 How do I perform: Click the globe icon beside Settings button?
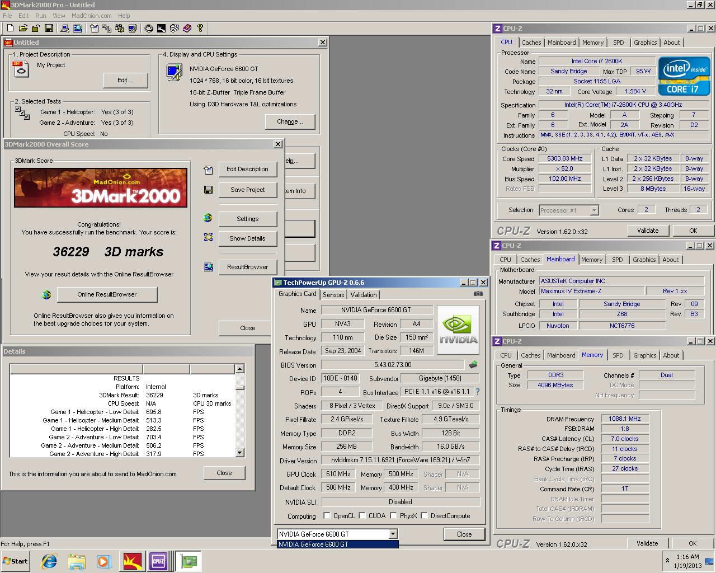point(208,218)
